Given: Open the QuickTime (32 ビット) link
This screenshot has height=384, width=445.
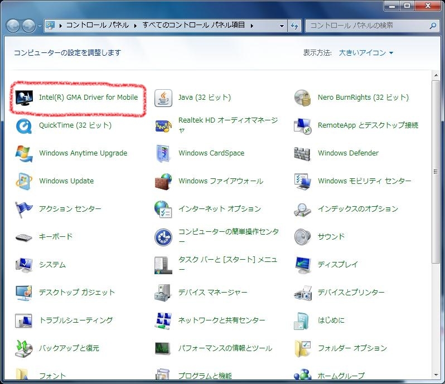Looking at the screenshot, I should (75, 125).
